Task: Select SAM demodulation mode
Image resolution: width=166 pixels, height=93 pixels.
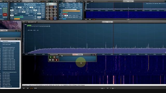Action: tap(20, 7)
